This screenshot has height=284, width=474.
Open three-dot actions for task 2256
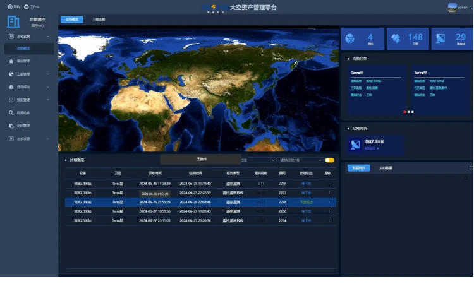coord(328,184)
